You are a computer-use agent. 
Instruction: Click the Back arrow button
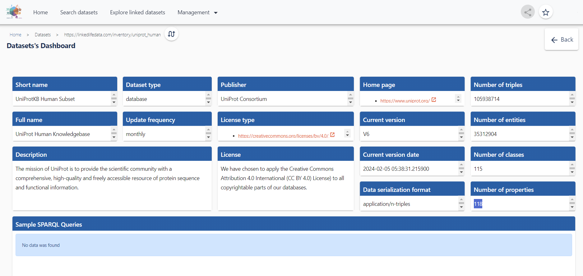562,39
